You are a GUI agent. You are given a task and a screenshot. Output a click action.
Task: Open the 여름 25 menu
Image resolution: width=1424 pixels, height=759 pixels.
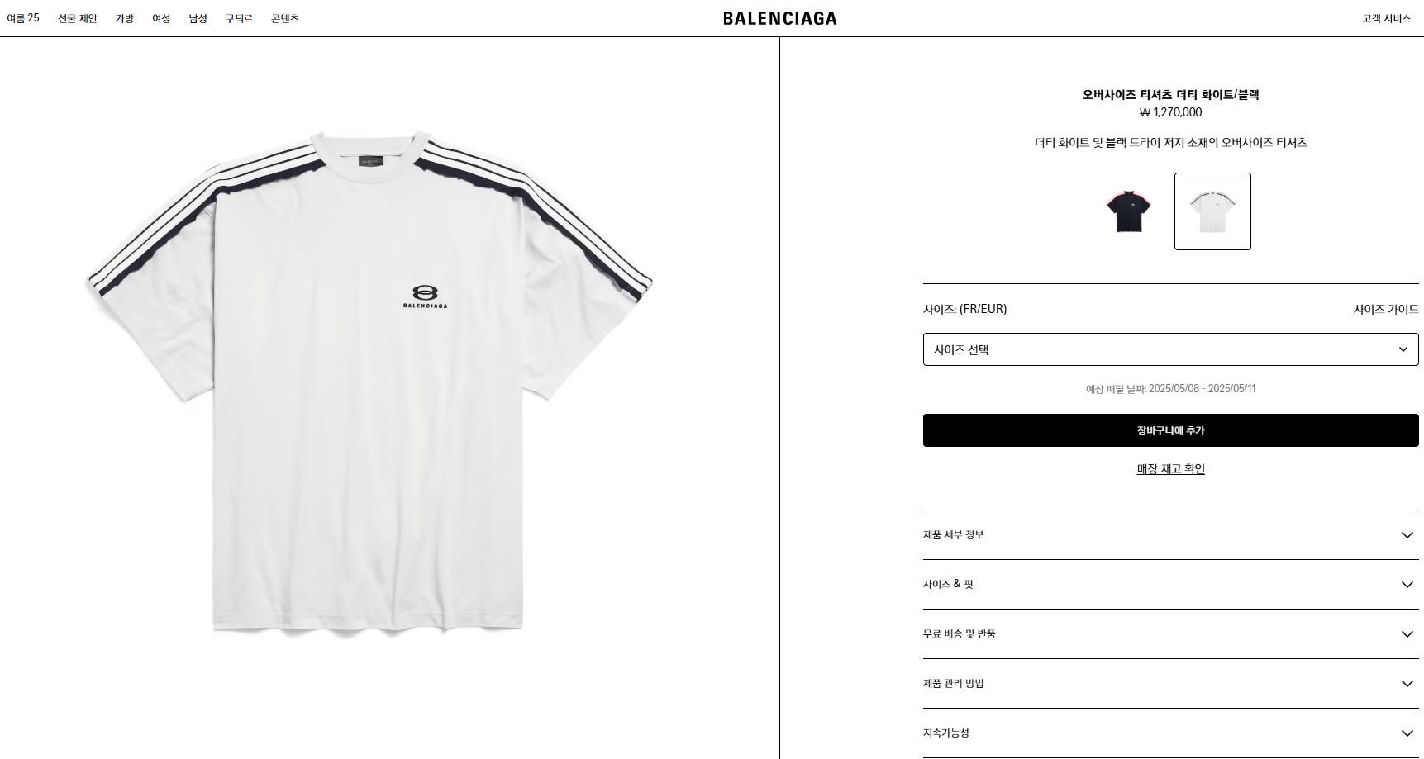tap(23, 18)
